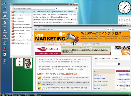Click Internet Explorer search box

coord(121,30)
